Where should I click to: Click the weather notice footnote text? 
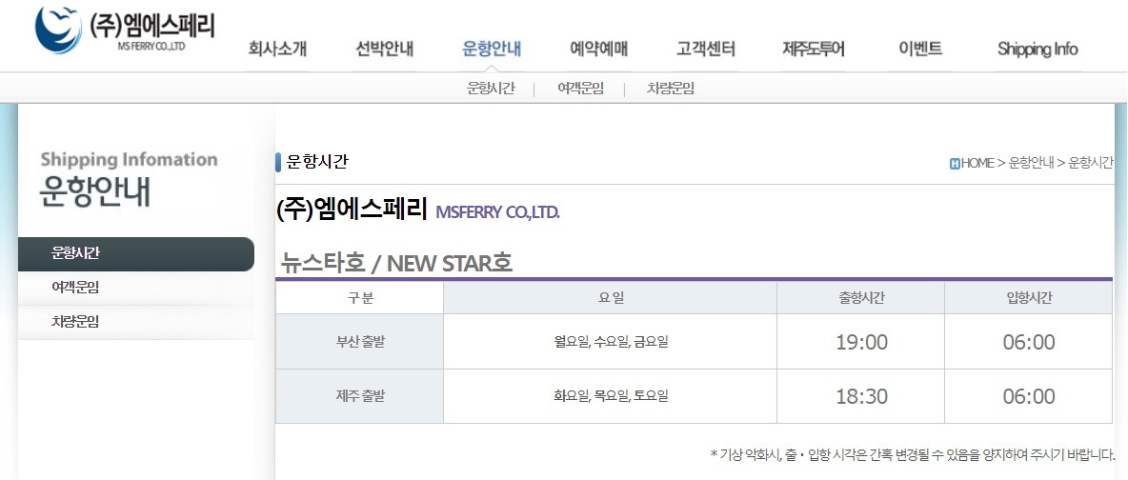tap(912, 454)
